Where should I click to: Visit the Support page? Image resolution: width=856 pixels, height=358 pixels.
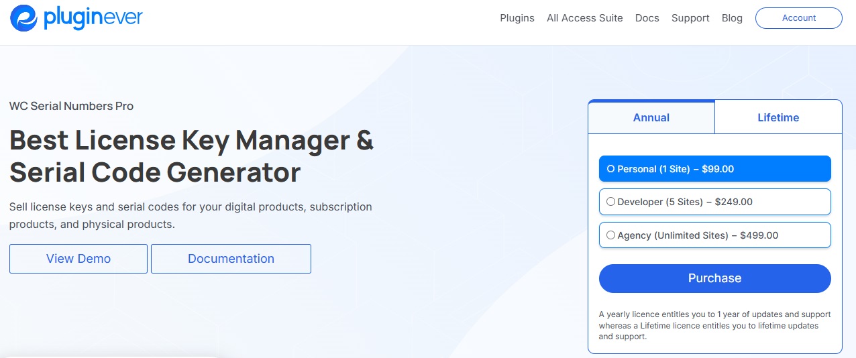coord(690,18)
